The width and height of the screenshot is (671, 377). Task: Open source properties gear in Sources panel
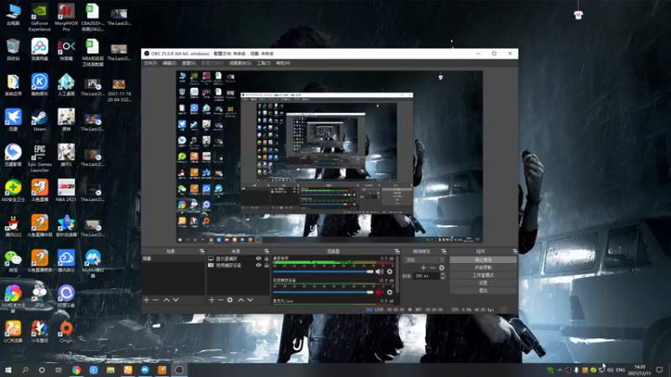click(x=230, y=300)
